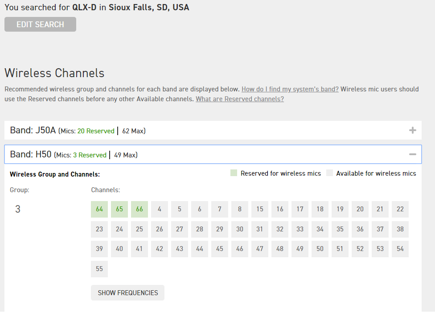Open 'How do I find my system's band?' link
The width and height of the screenshot is (435, 313).
pos(290,89)
